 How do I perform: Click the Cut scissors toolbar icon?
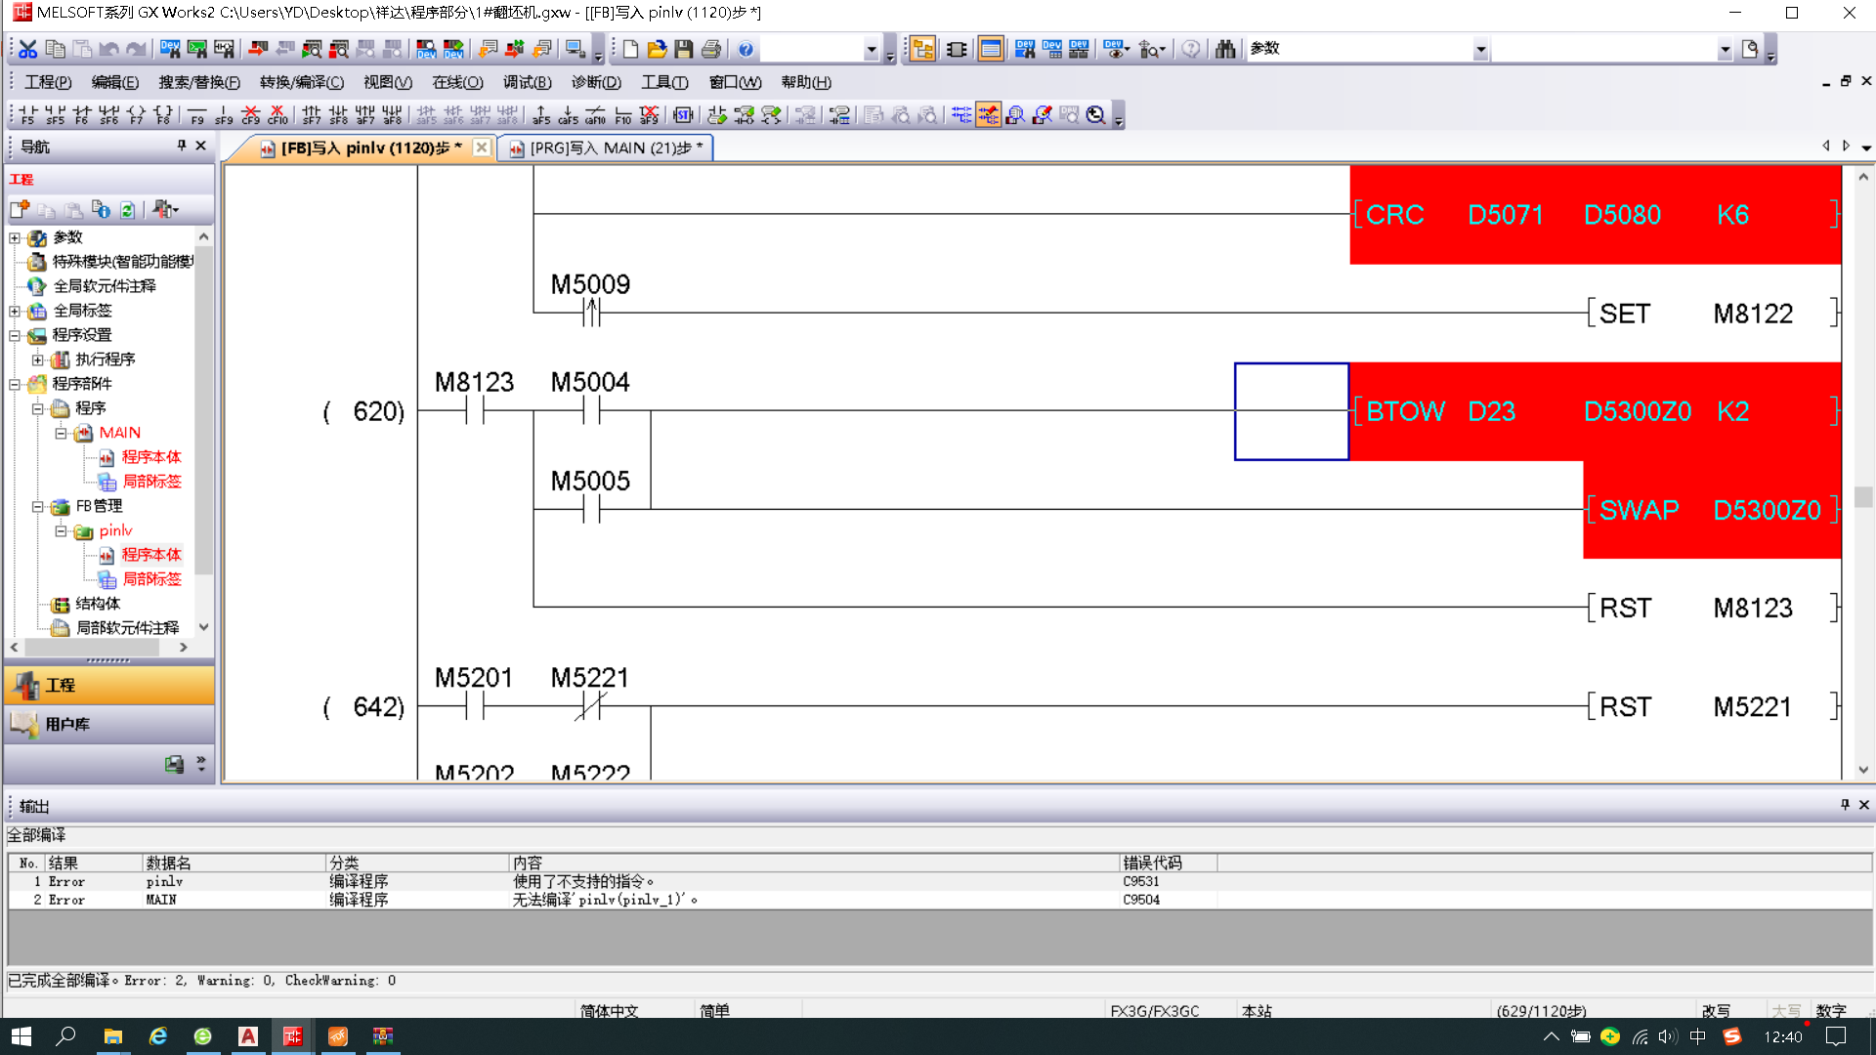[28, 49]
